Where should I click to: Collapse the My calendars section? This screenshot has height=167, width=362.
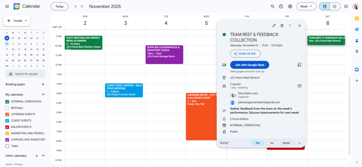tap(43, 95)
